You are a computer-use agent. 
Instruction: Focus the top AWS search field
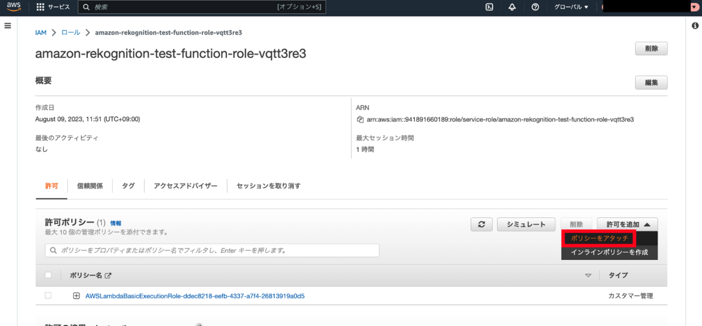tap(202, 7)
